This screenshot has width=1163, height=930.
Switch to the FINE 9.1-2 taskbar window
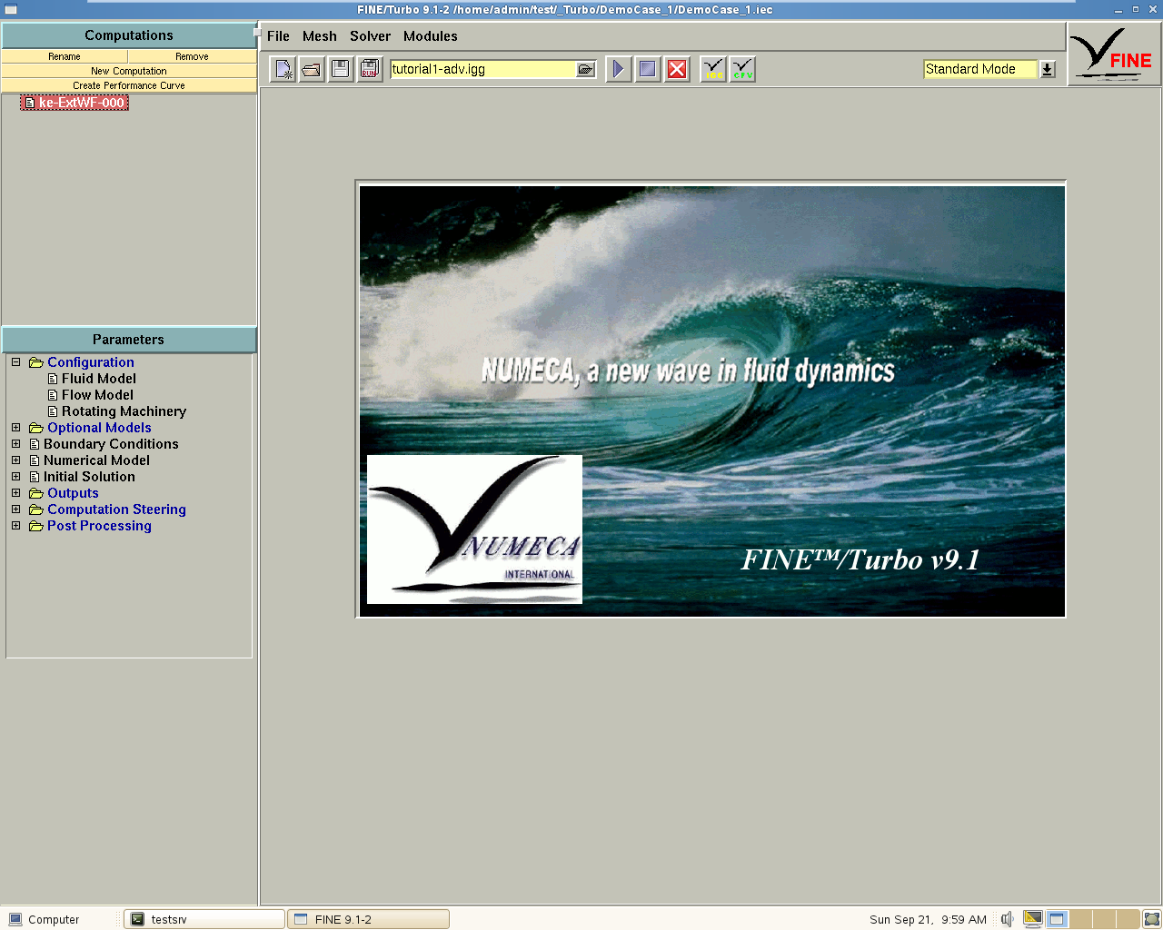[368, 919]
